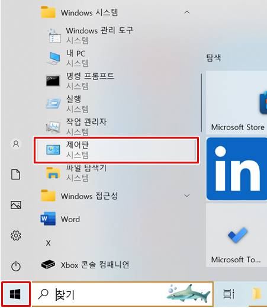Screen dimensions: 267x308
Task: Click the app list scrollbar
Action: pyautogui.click(x=201, y=102)
